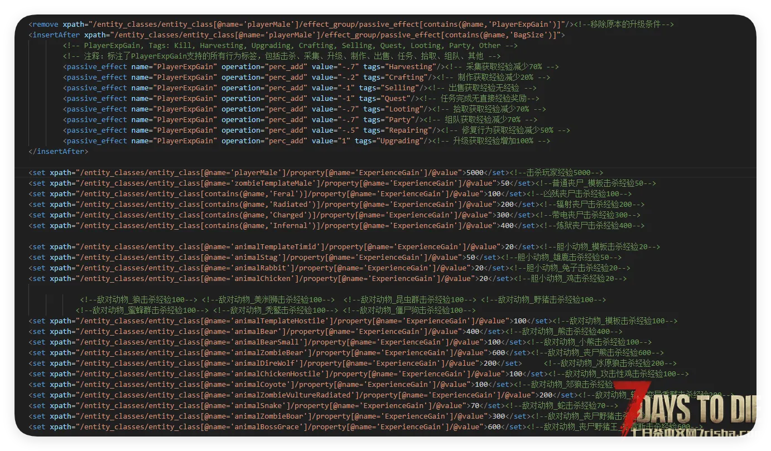Click 'zombieTemplateMale' in the set xpath

coord(270,183)
